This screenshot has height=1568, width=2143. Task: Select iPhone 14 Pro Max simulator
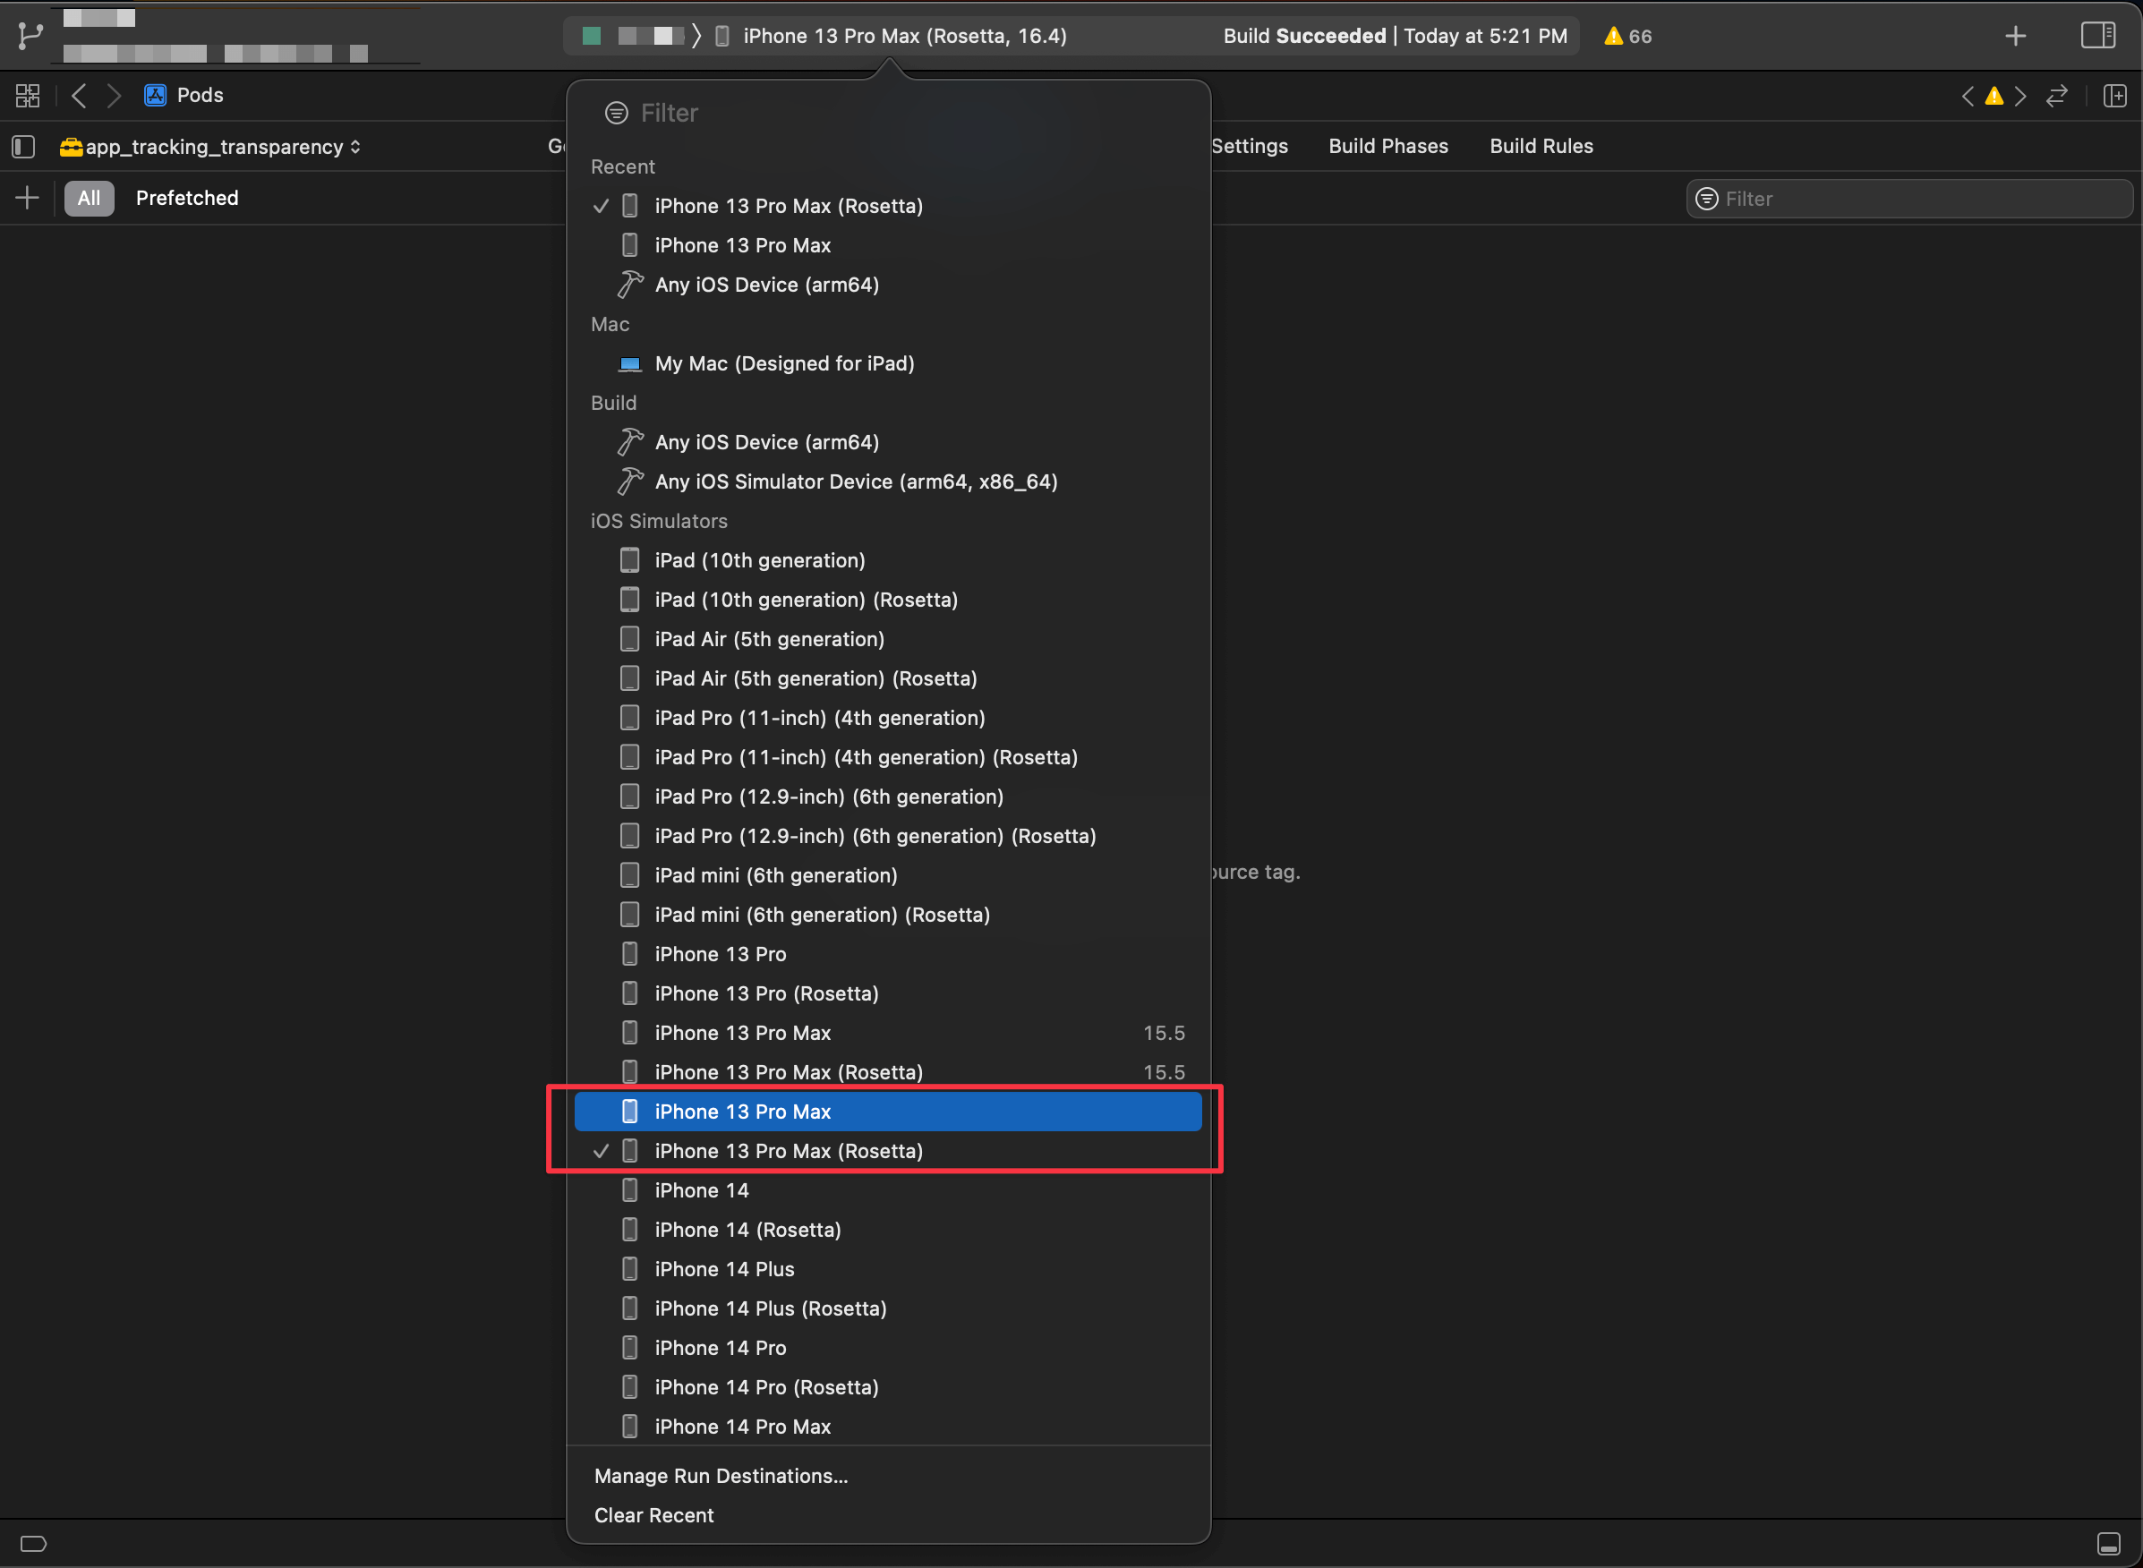tap(887, 1427)
